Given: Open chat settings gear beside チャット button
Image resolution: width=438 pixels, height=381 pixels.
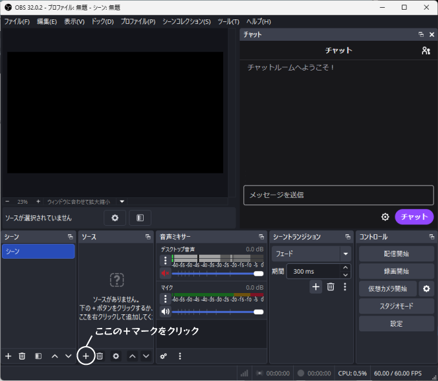Looking at the screenshot, I should click(385, 217).
